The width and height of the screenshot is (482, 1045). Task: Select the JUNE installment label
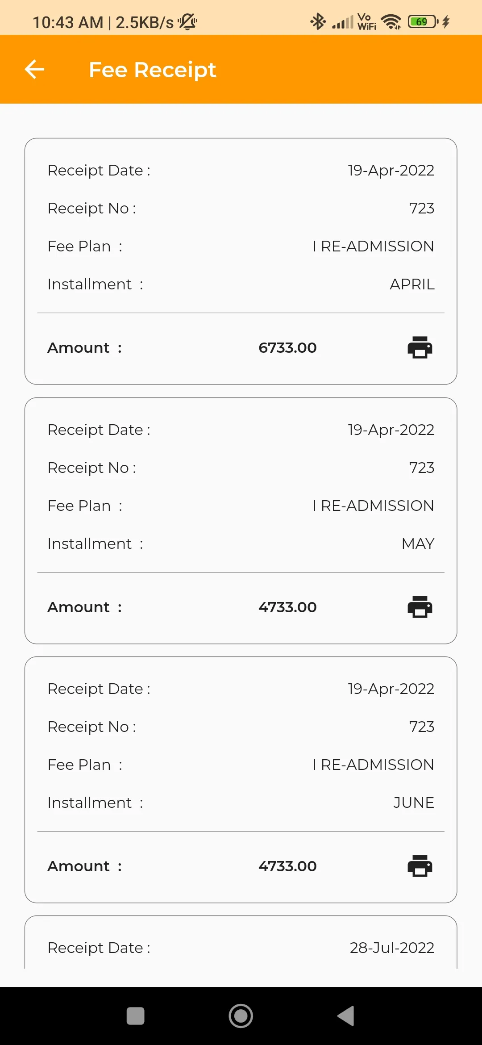414,803
